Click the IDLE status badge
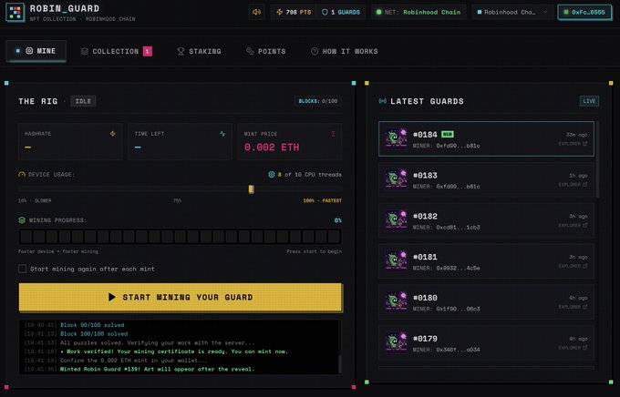The width and height of the screenshot is (620, 397). coord(83,101)
